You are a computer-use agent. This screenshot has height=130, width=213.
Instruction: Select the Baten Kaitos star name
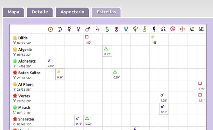tap(29, 73)
